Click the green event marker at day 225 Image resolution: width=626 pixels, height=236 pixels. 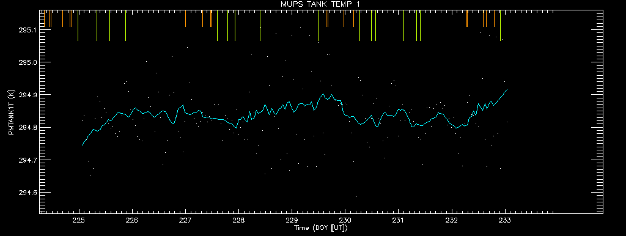[78, 26]
